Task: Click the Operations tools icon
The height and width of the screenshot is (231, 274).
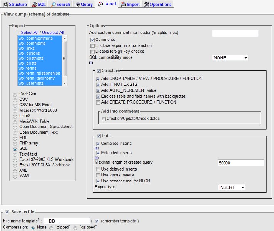Action: 147,5
